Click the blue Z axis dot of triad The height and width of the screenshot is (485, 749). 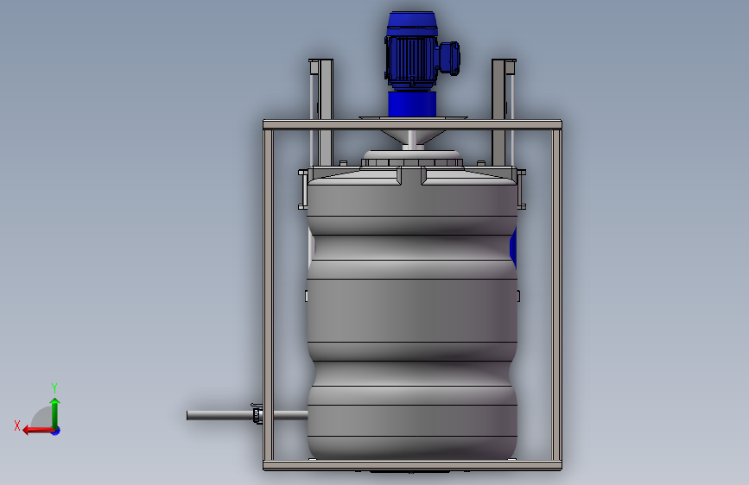coord(56,431)
